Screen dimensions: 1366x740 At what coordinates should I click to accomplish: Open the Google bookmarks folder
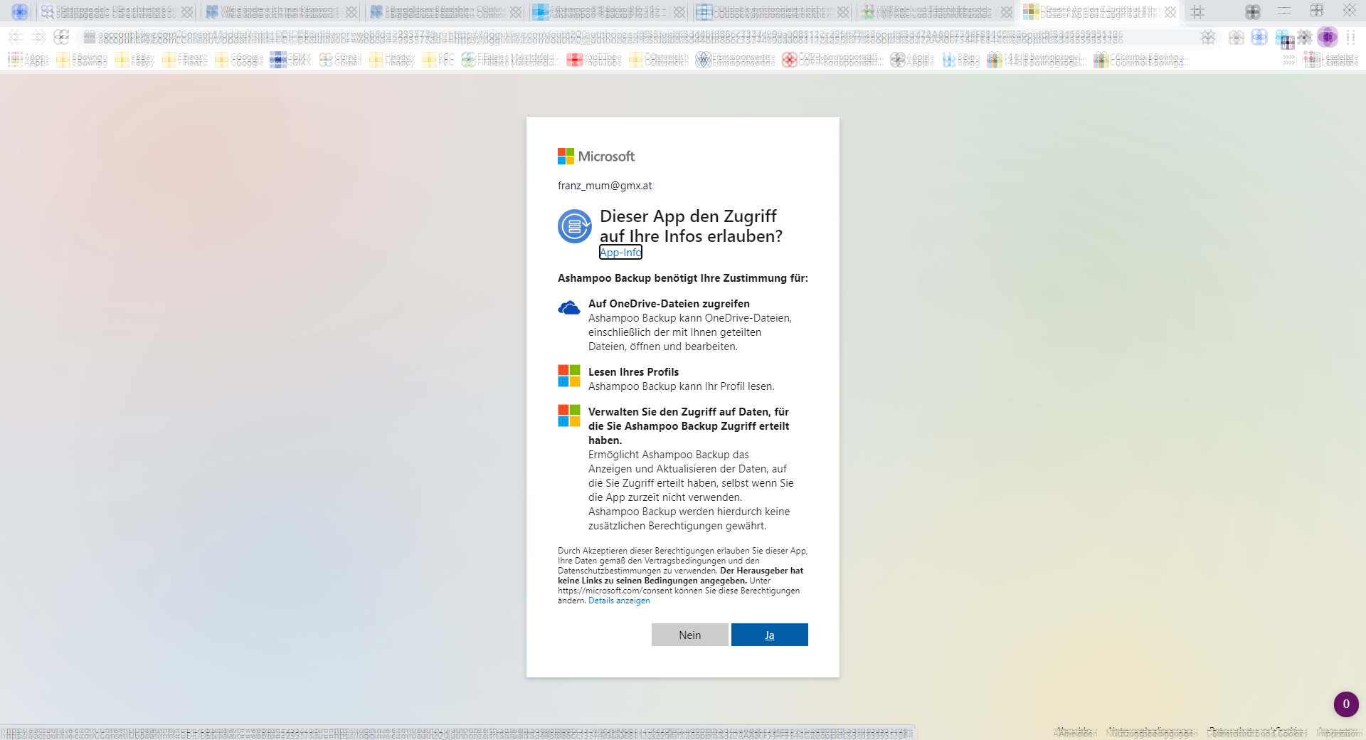tap(239, 60)
